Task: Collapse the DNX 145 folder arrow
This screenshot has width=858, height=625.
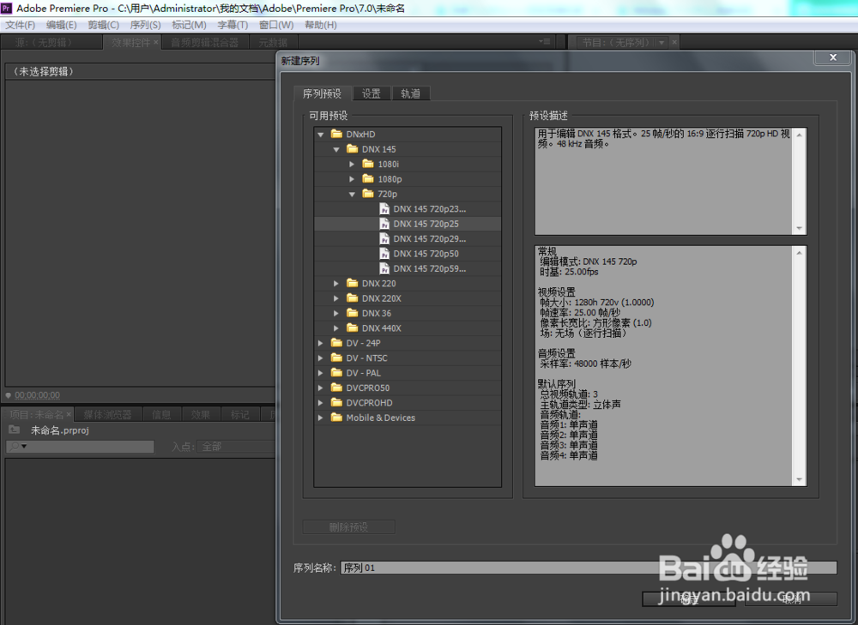Action: tap(336, 149)
